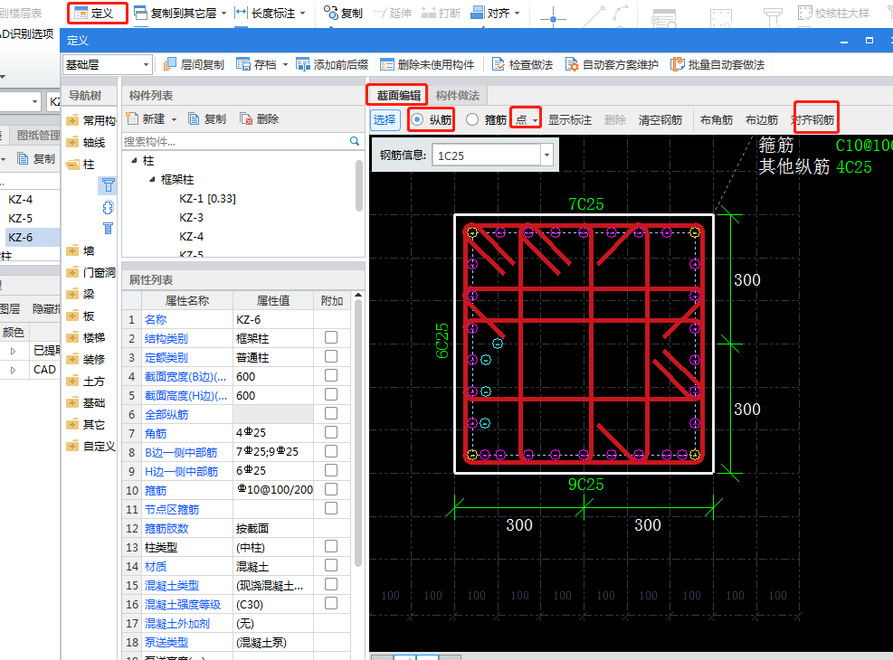This screenshot has width=893, height=660.
Task: Click the 延伸 extend tool
Action: coord(393,13)
